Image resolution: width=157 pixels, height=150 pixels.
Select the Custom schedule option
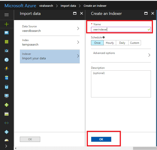coord(135,43)
